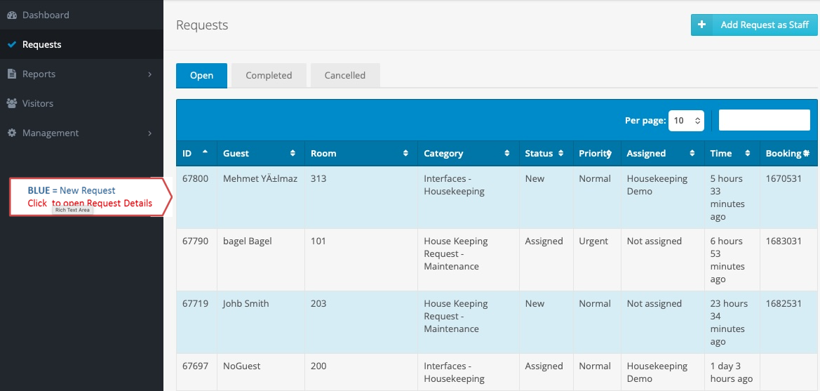Click the Visitors people icon
Image resolution: width=820 pixels, height=391 pixels.
(11, 103)
